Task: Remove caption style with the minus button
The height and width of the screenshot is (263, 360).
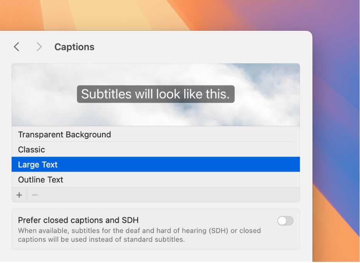Action: pyautogui.click(x=35, y=195)
